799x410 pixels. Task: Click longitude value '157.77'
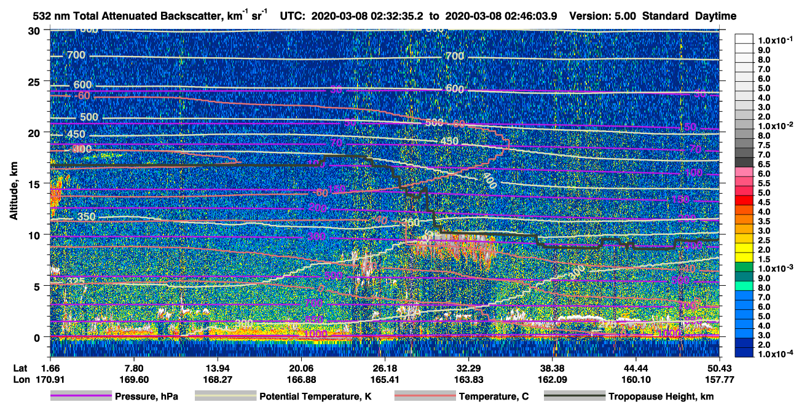click(x=720, y=379)
